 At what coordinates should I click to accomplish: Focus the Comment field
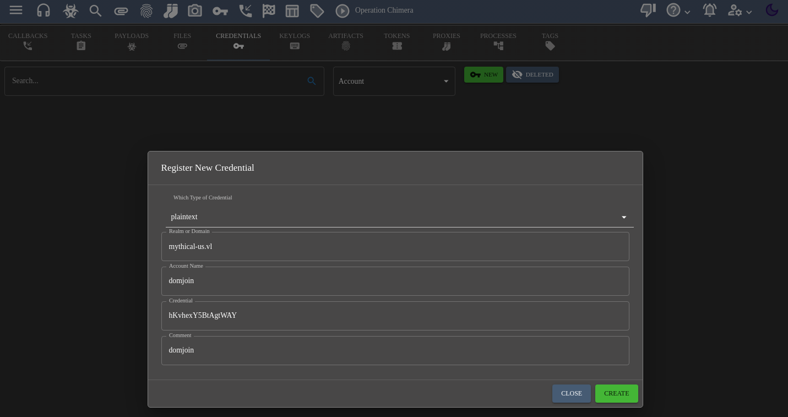(395, 350)
